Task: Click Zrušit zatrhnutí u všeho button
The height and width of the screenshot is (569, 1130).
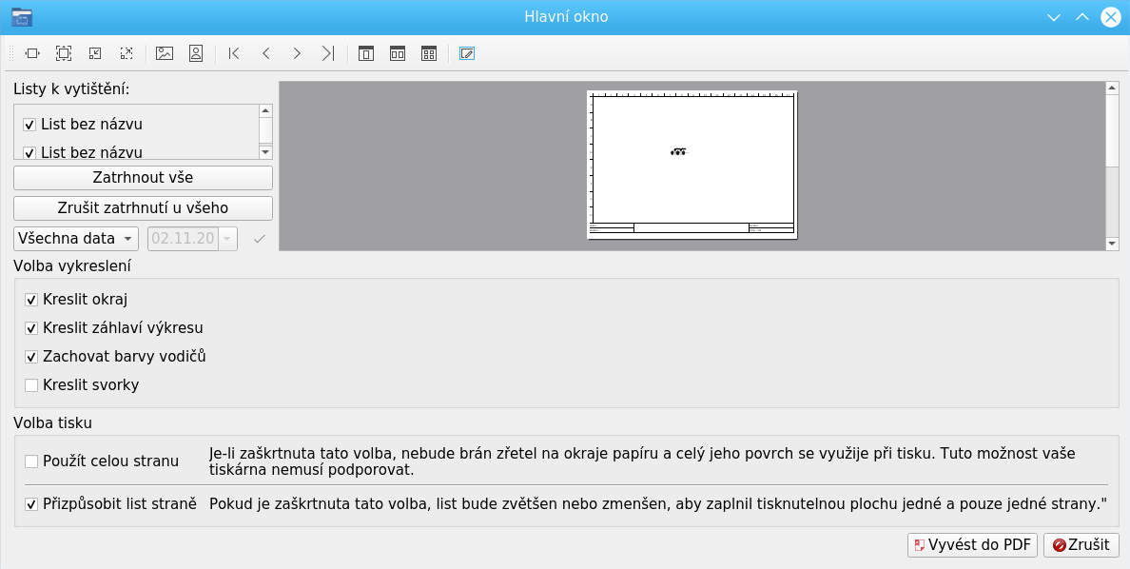Action: click(x=143, y=208)
